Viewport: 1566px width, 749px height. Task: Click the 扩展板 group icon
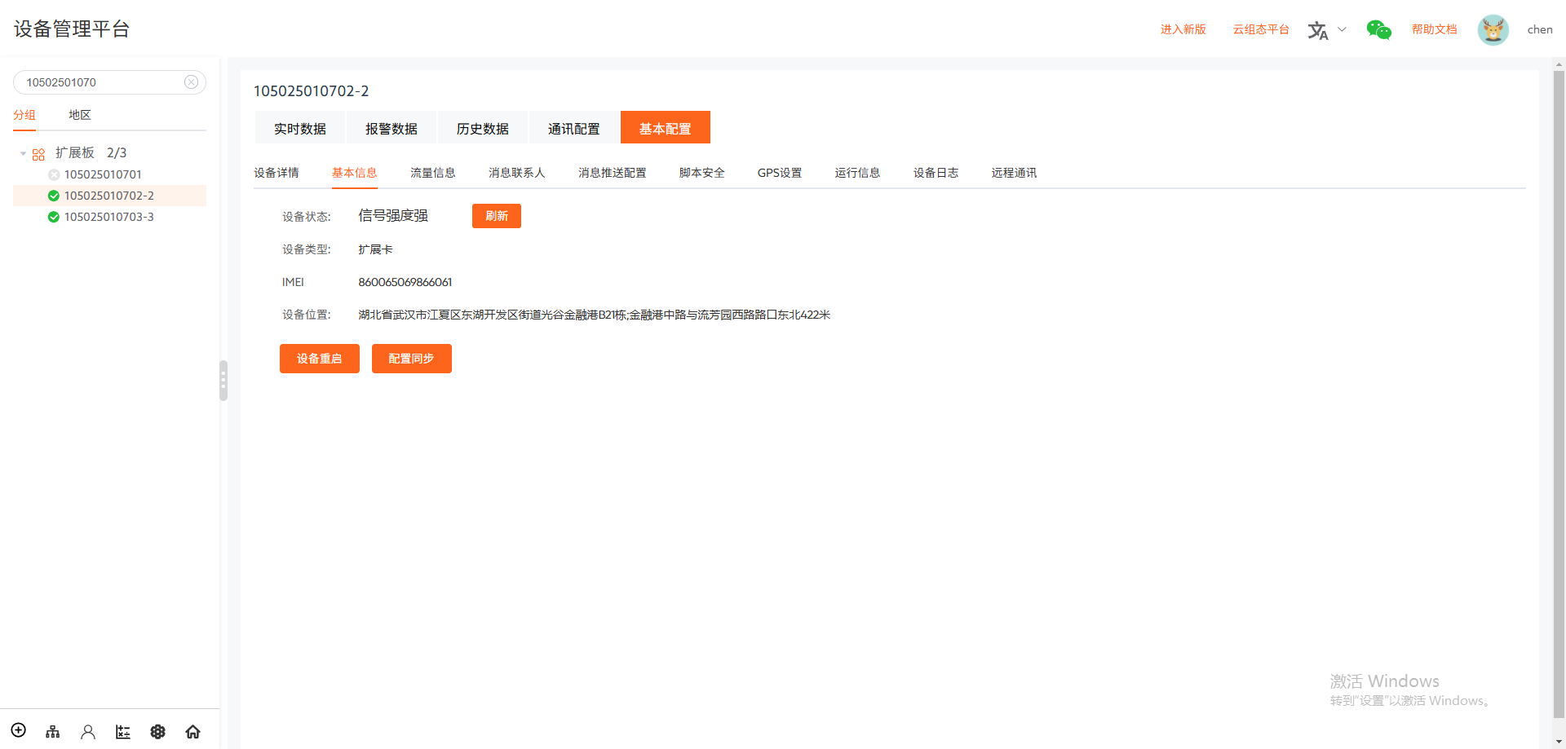(x=38, y=154)
